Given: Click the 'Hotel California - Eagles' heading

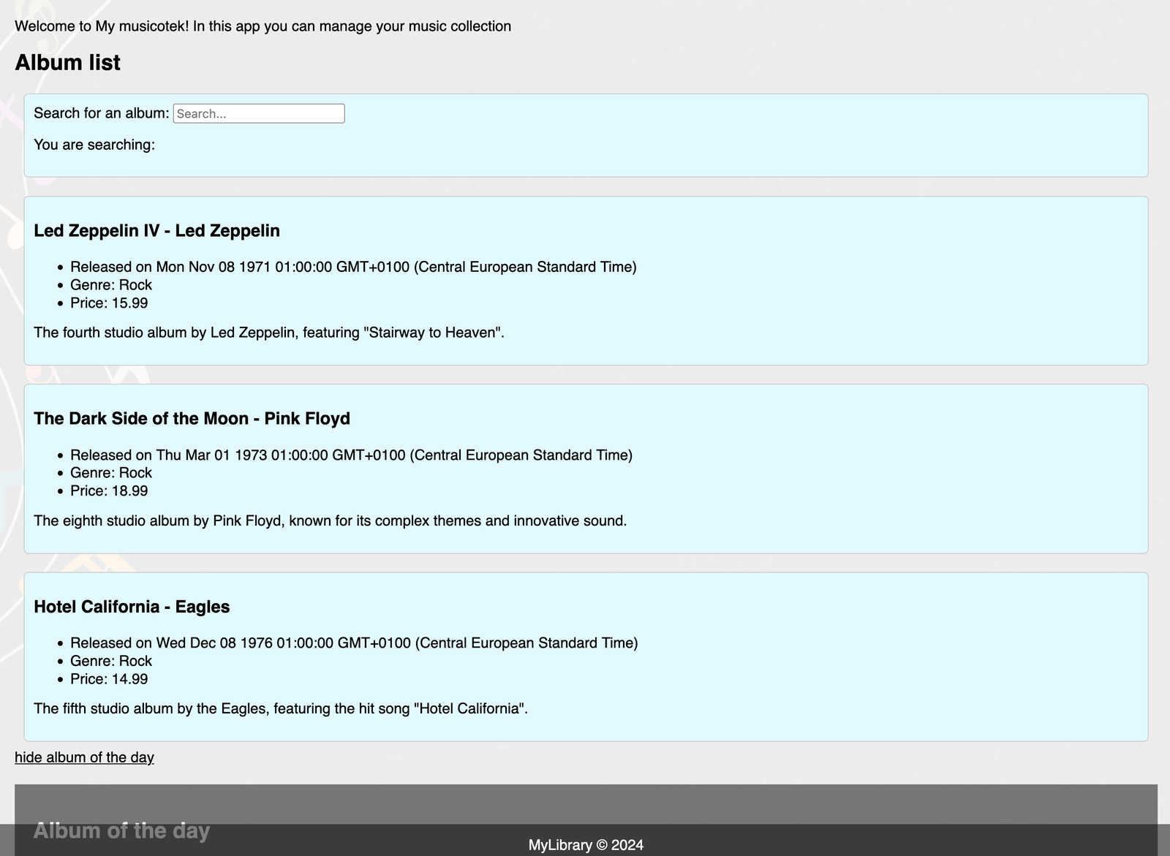Looking at the screenshot, I should point(132,607).
